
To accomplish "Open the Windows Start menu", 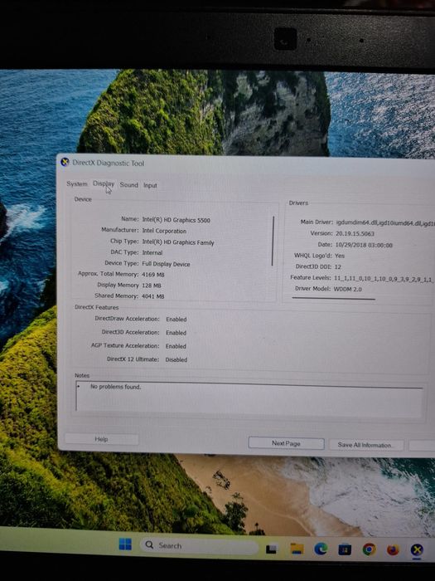I will [x=125, y=544].
